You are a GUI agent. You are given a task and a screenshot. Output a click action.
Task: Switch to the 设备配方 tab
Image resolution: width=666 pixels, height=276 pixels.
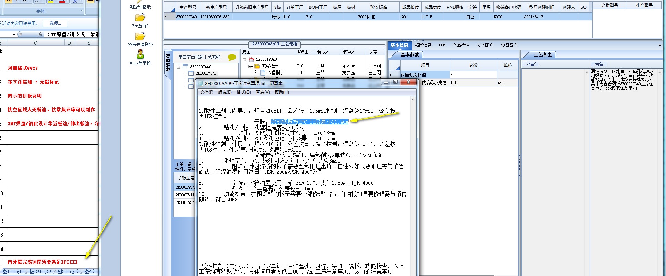pyautogui.click(x=509, y=45)
